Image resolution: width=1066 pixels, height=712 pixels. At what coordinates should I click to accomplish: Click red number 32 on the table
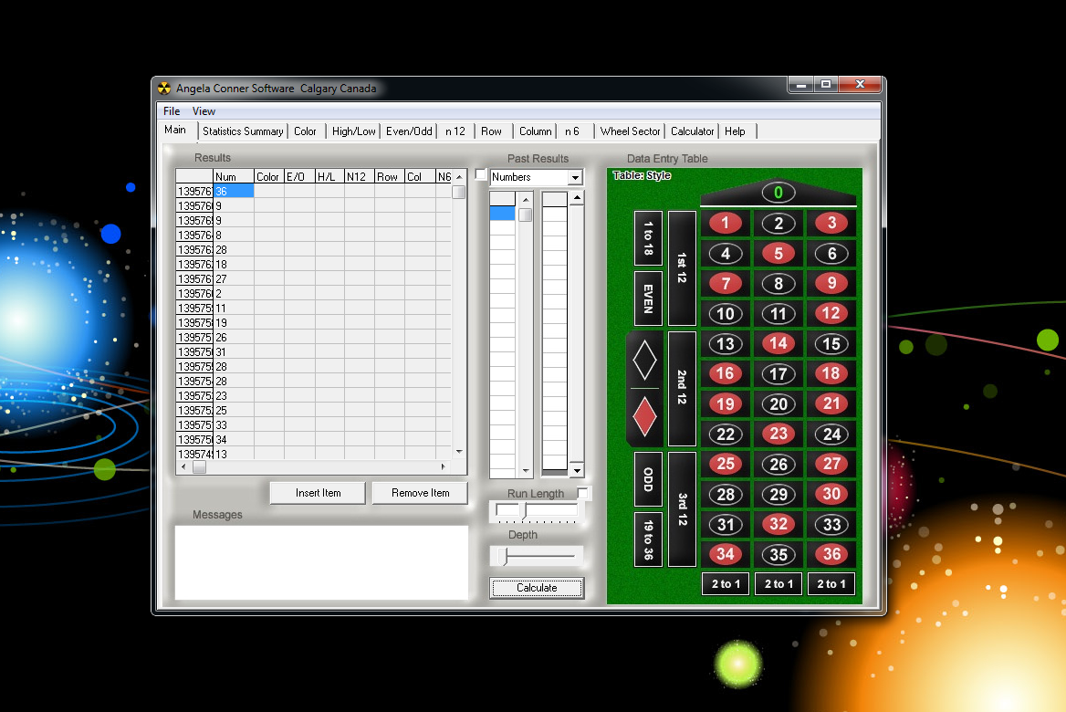click(779, 524)
